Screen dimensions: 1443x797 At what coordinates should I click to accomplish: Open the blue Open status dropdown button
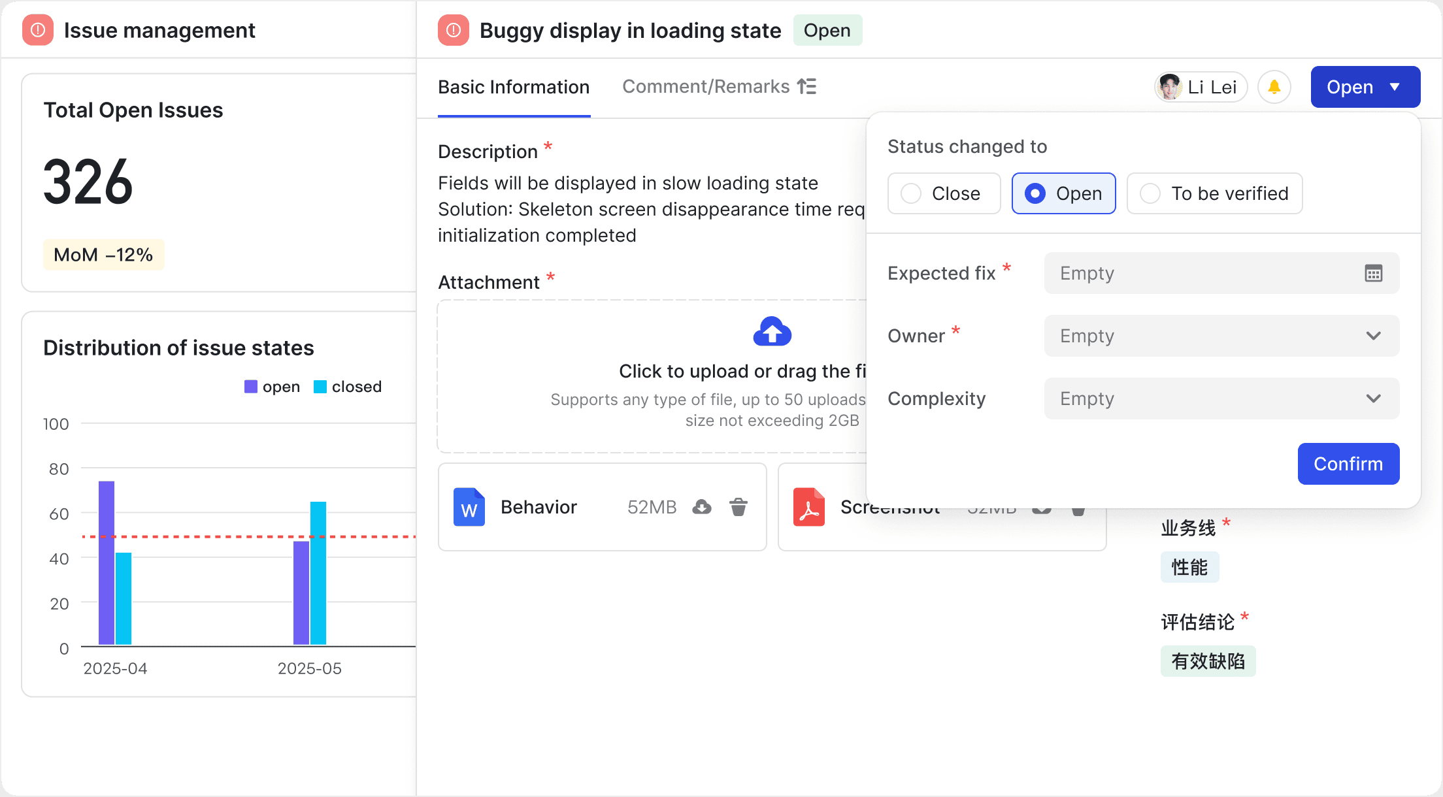coord(1365,87)
